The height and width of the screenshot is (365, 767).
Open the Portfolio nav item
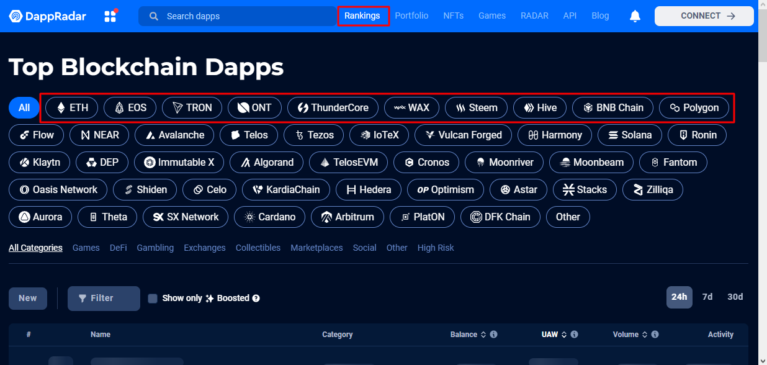(x=411, y=16)
